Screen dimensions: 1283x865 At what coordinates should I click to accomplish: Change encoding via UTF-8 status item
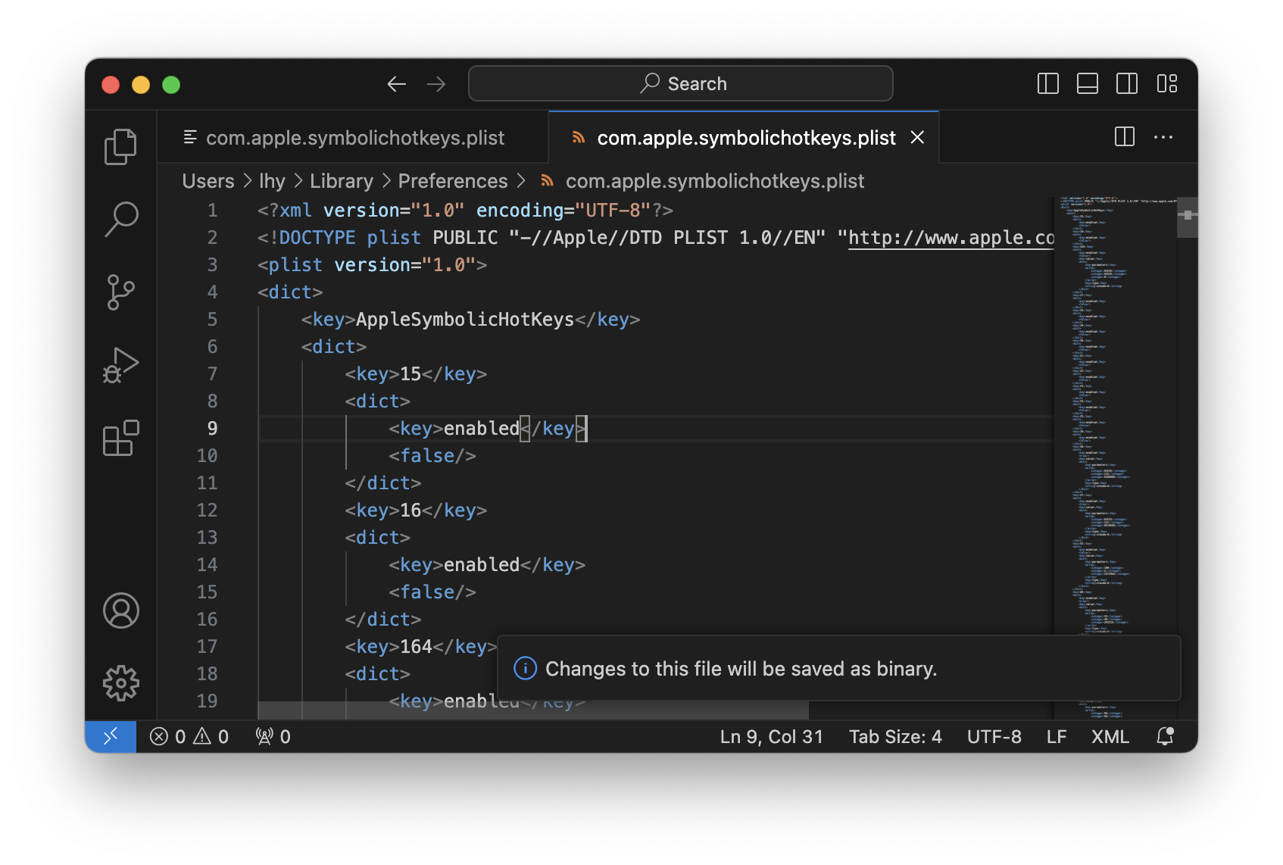click(x=994, y=736)
